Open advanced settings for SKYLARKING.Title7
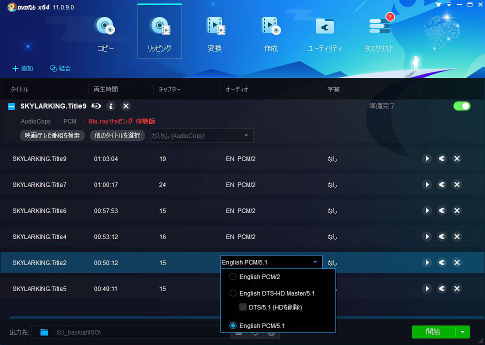 441,184
